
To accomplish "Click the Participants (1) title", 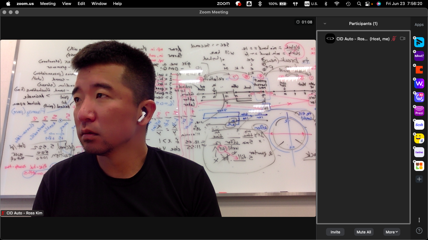I will [363, 24].
